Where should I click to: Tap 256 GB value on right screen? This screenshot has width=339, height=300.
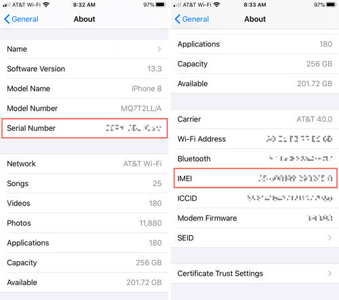[319, 64]
